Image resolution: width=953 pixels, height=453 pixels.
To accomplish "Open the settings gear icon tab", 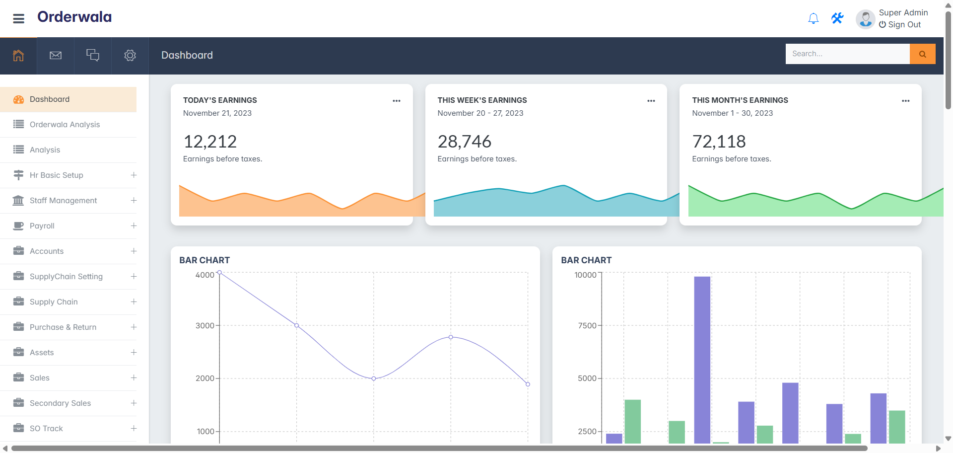I will pyautogui.click(x=130, y=56).
